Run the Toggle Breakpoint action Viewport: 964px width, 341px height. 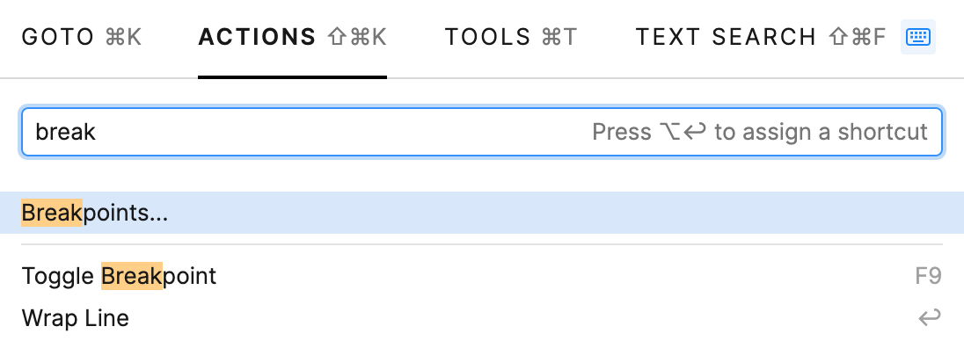(x=482, y=276)
